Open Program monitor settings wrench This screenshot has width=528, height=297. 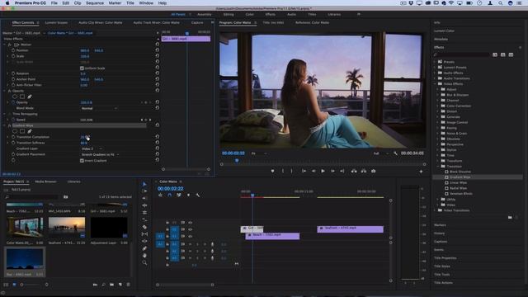tap(395, 153)
